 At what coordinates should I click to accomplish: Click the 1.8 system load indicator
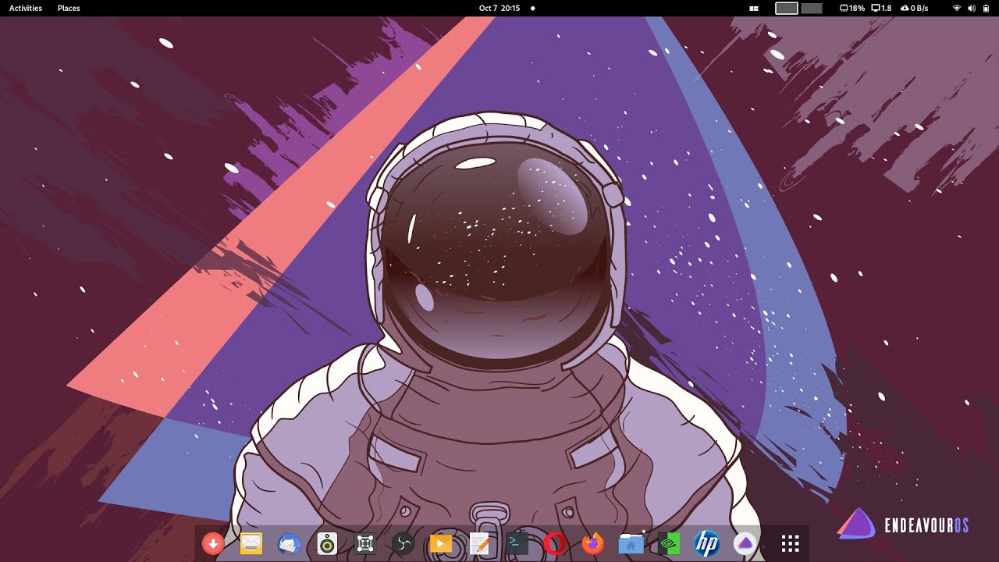(x=881, y=8)
